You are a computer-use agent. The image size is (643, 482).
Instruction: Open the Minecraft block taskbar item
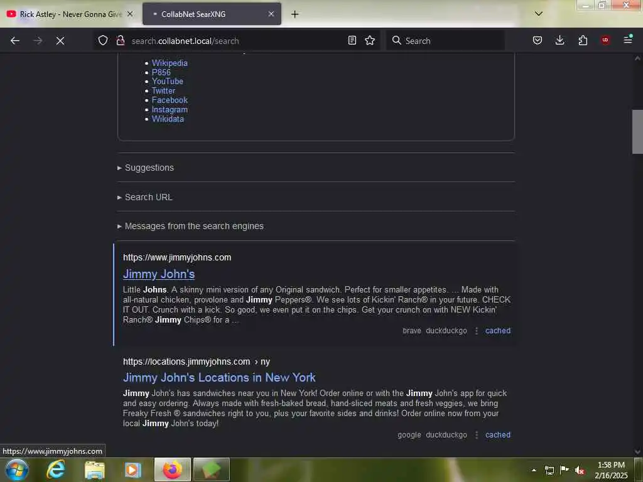tap(211, 469)
